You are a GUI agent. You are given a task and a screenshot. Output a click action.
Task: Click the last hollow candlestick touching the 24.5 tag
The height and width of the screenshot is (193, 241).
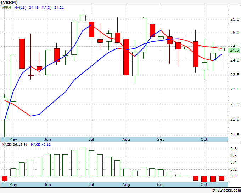point(222,49)
